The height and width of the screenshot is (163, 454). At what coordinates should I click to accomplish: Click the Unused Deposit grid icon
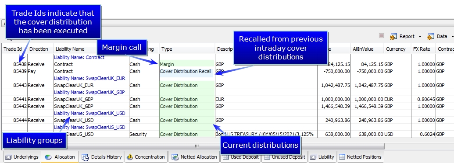[x=267, y=157]
